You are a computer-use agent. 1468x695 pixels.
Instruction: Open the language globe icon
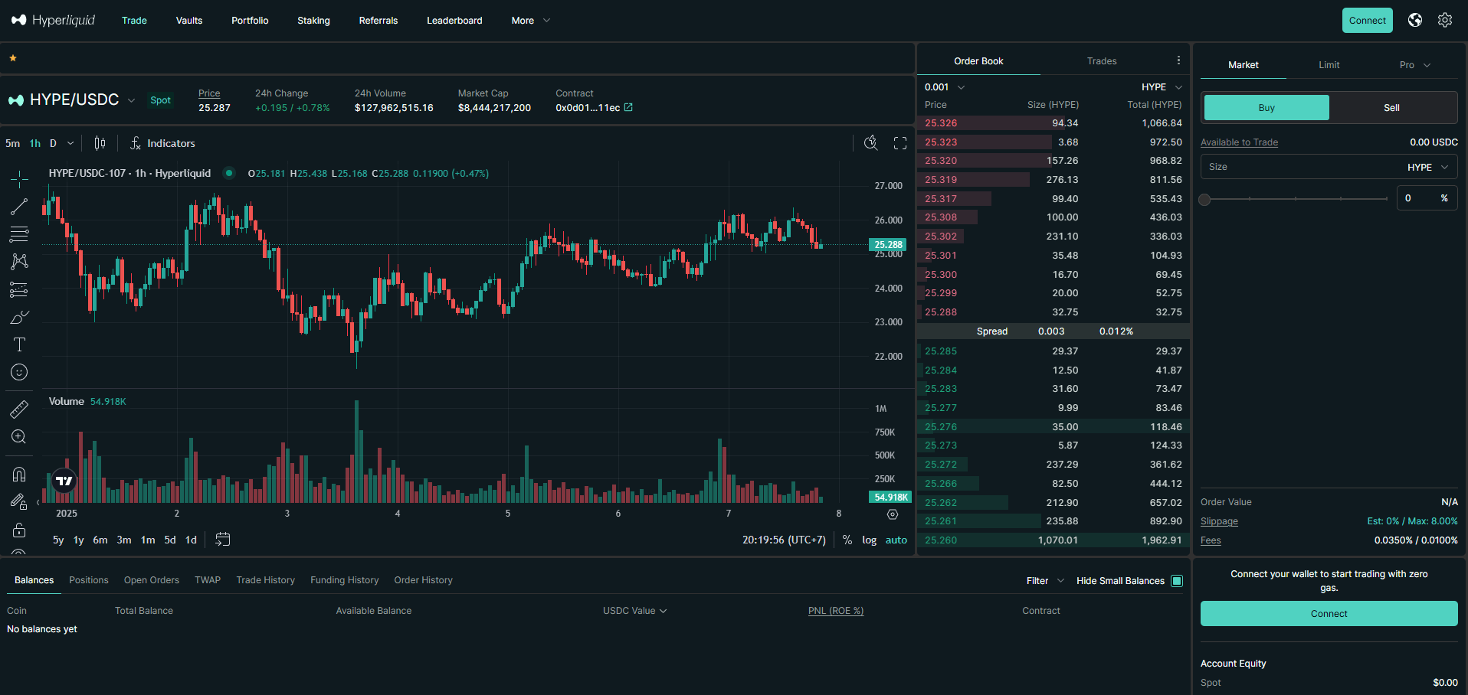[x=1415, y=21]
